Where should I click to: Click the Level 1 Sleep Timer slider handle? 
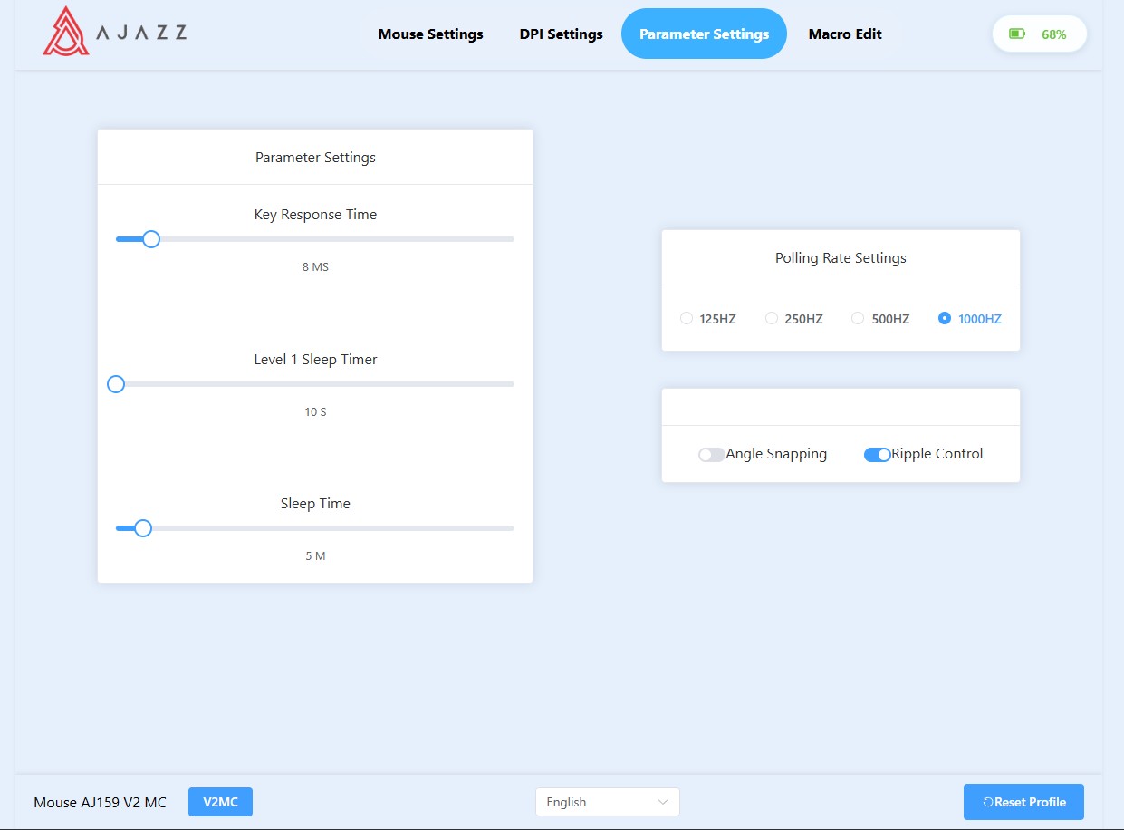[116, 384]
